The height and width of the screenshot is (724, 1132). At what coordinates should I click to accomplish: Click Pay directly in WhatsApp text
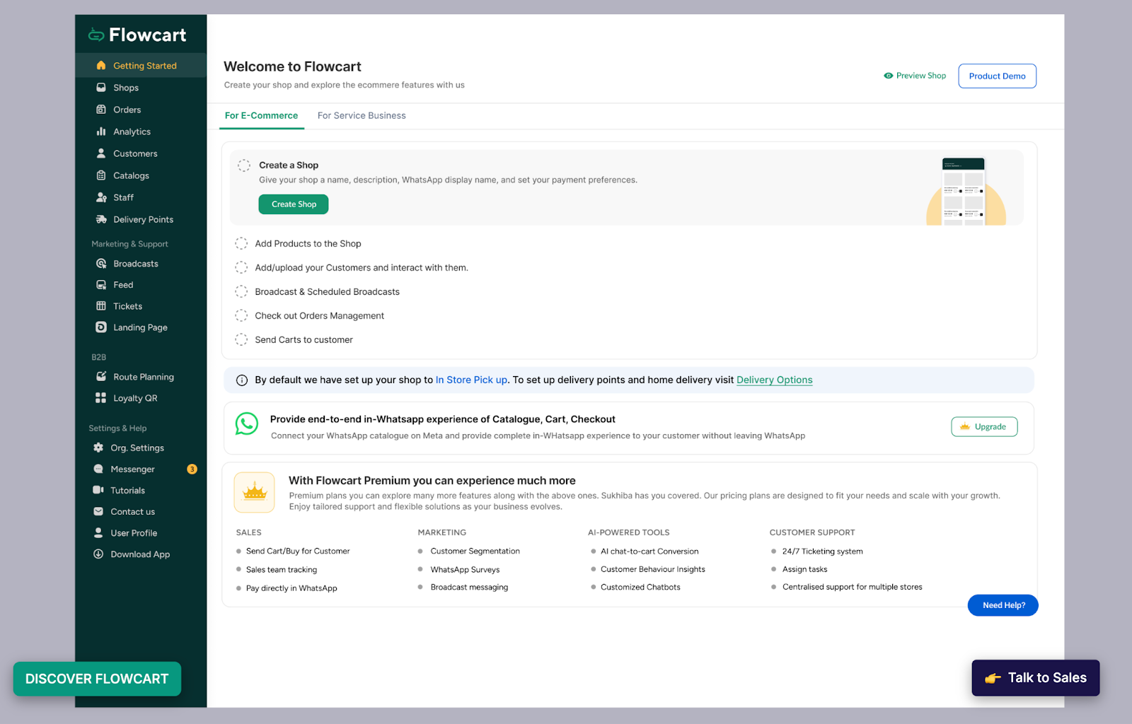291,588
